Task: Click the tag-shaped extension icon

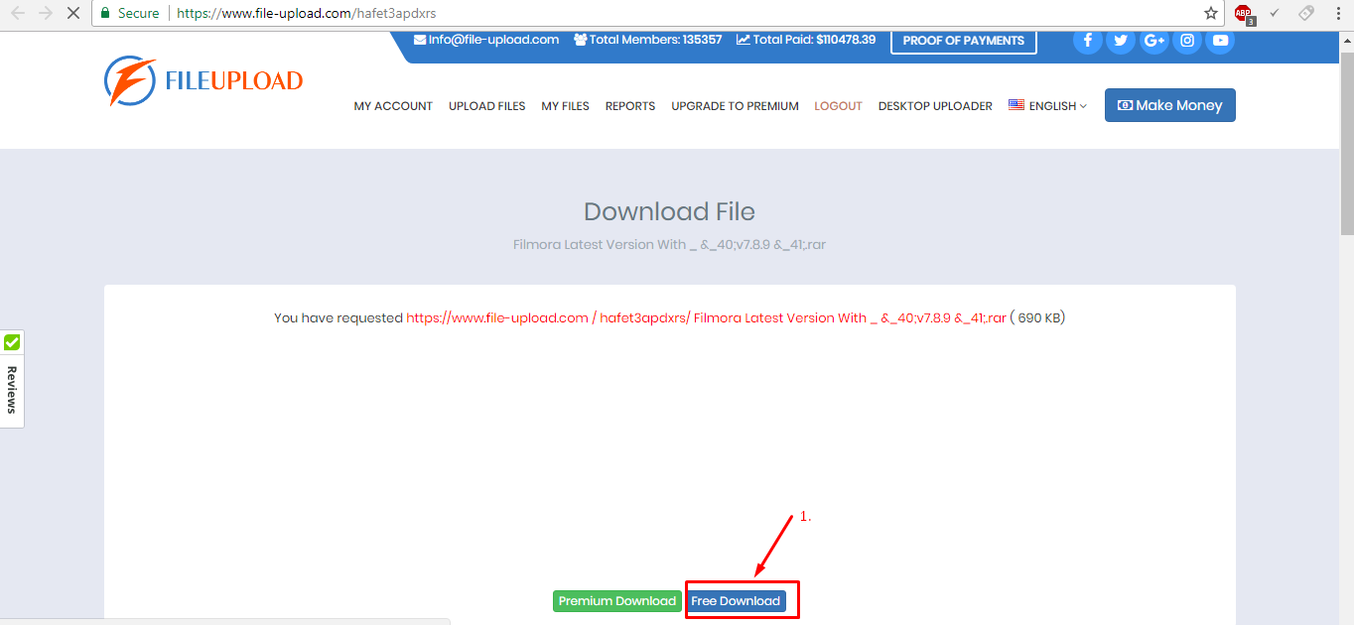Action: 1306,13
